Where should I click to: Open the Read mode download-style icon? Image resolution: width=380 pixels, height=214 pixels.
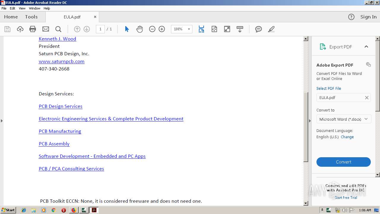(x=240, y=29)
